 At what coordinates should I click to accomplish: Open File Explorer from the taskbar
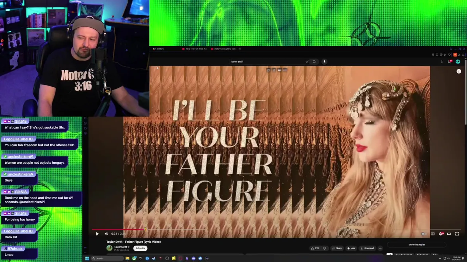pos(127,258)
